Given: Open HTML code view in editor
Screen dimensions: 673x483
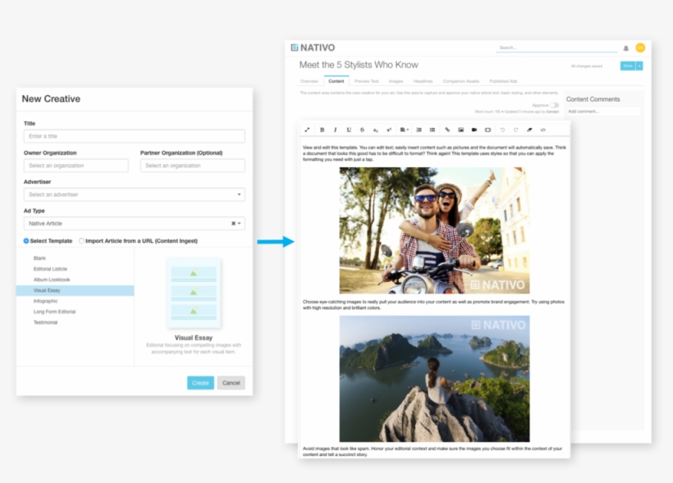Looking at the screenshot, I should coord(543,130).
